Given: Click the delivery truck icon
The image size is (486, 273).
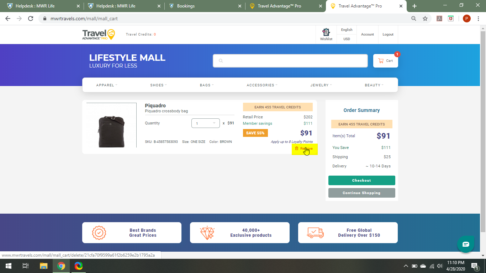Looking at the screenshot, I should pyautogui.click(x=315, y=233).
